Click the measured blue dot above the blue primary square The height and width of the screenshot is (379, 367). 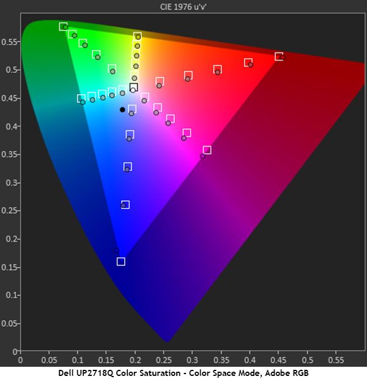(116, 251)
